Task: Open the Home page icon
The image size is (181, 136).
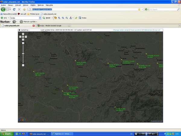Action: click(24, 9)
